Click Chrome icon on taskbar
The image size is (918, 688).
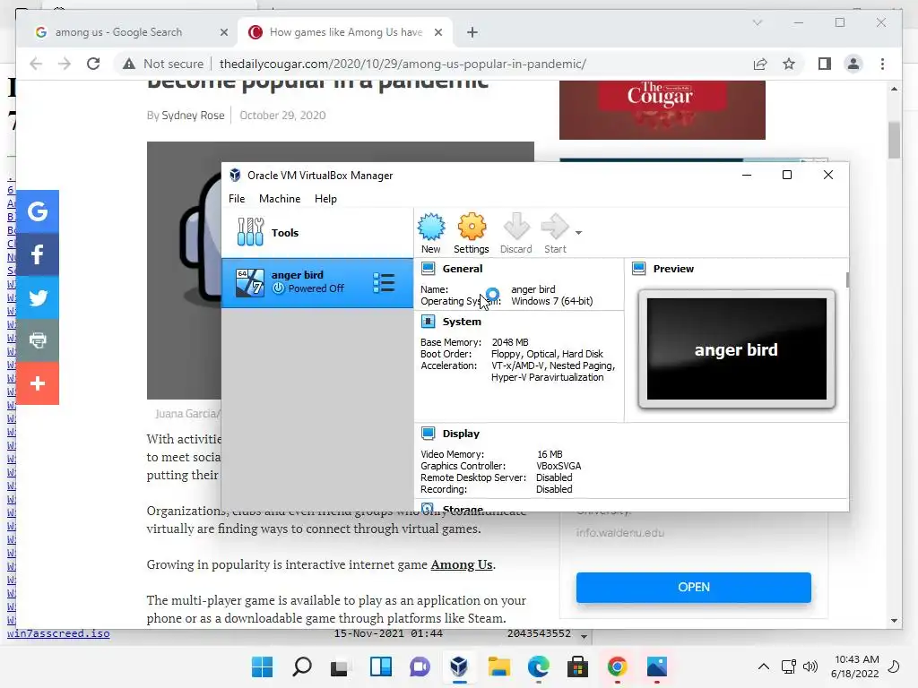[x=617, y=666]
